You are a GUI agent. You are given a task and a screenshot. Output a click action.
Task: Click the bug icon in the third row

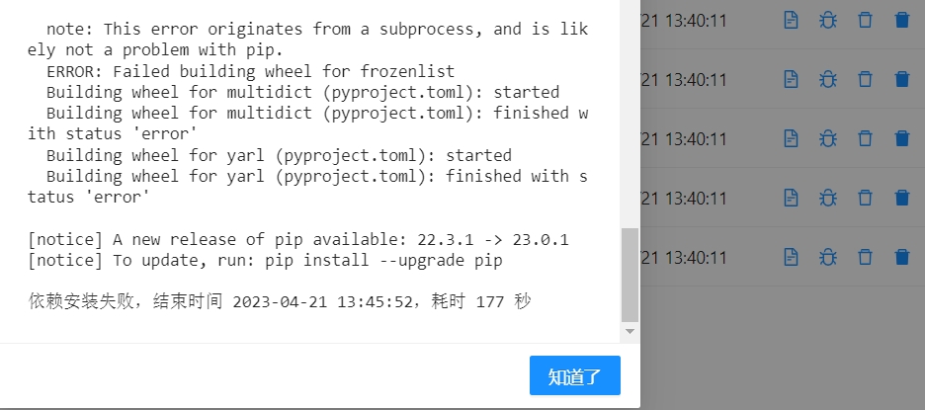point(827,138)
